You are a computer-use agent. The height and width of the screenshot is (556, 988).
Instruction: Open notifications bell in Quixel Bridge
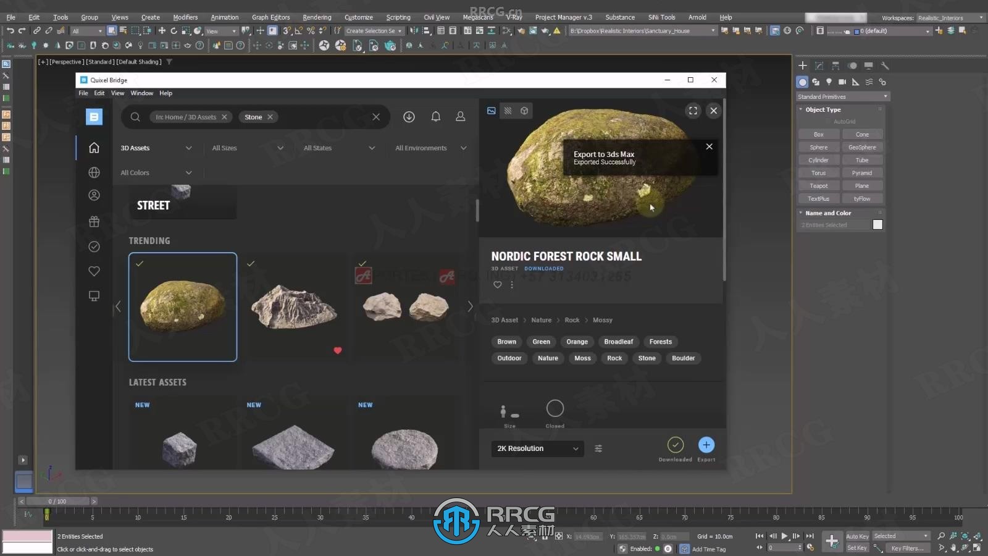point(435,117)
